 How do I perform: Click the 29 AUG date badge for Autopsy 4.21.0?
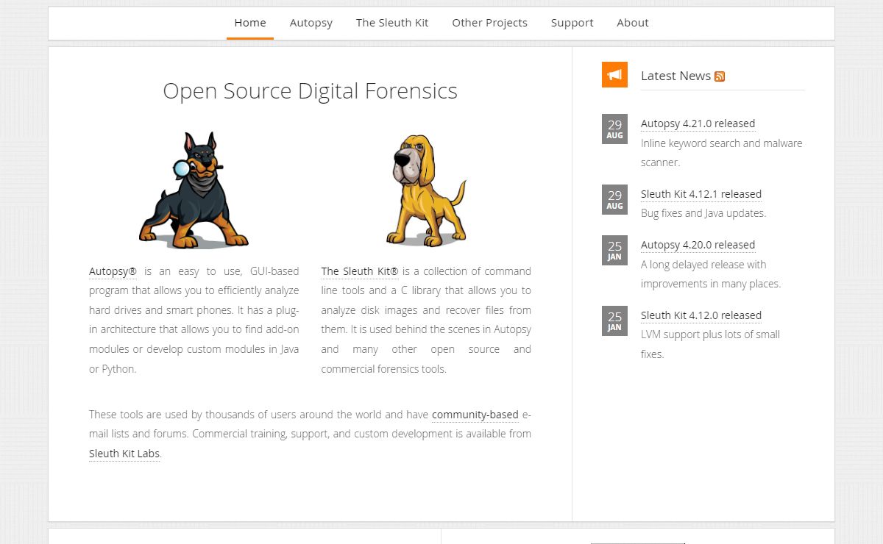click(x=614, y=129)
